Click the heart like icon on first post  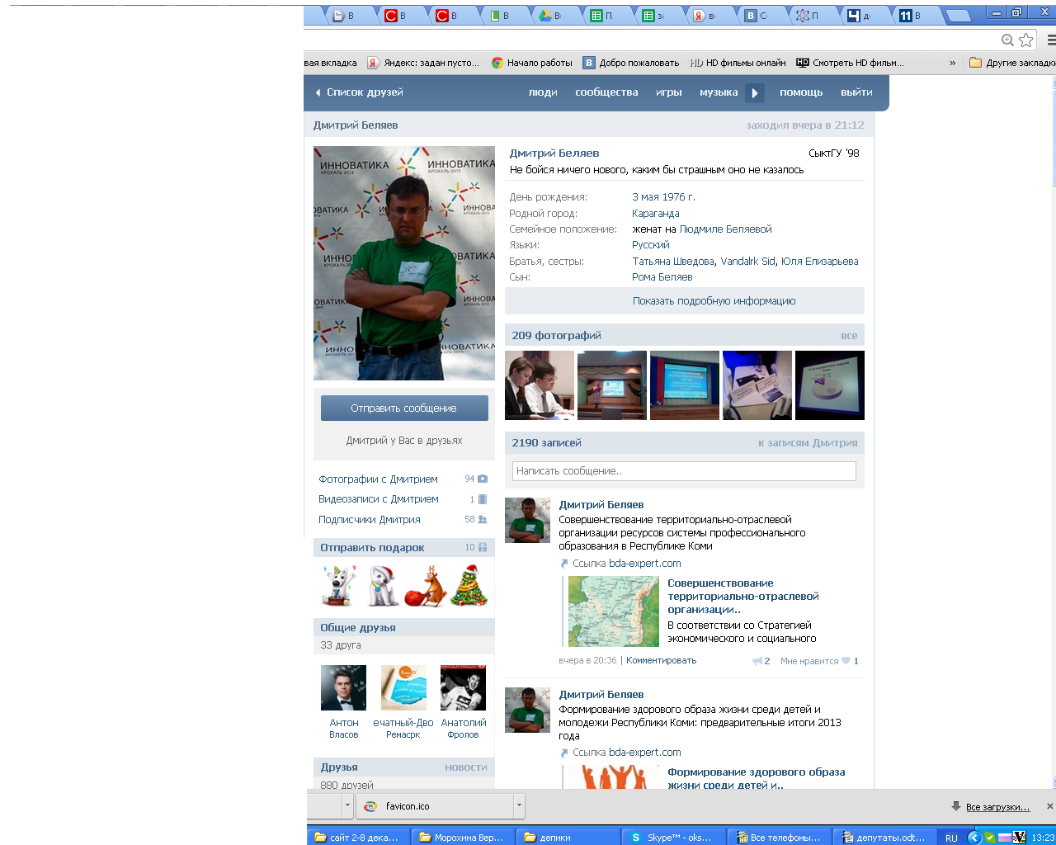(x=846, y=661)
